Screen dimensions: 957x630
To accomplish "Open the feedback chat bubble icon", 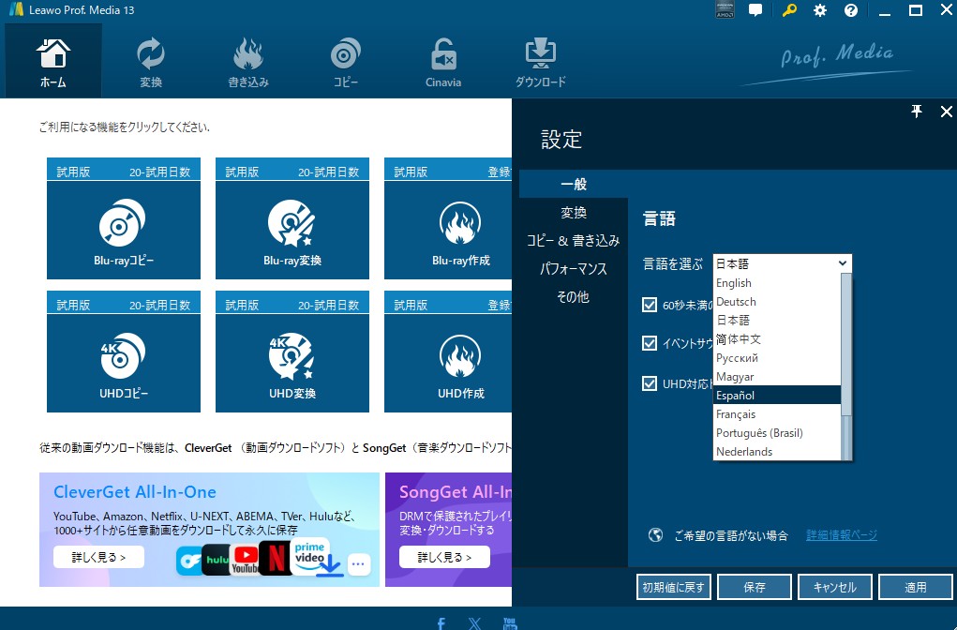I will (755, 10).
